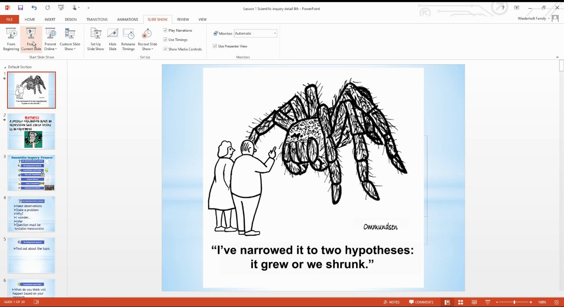Click the 108% zoom level

[542, 302]
